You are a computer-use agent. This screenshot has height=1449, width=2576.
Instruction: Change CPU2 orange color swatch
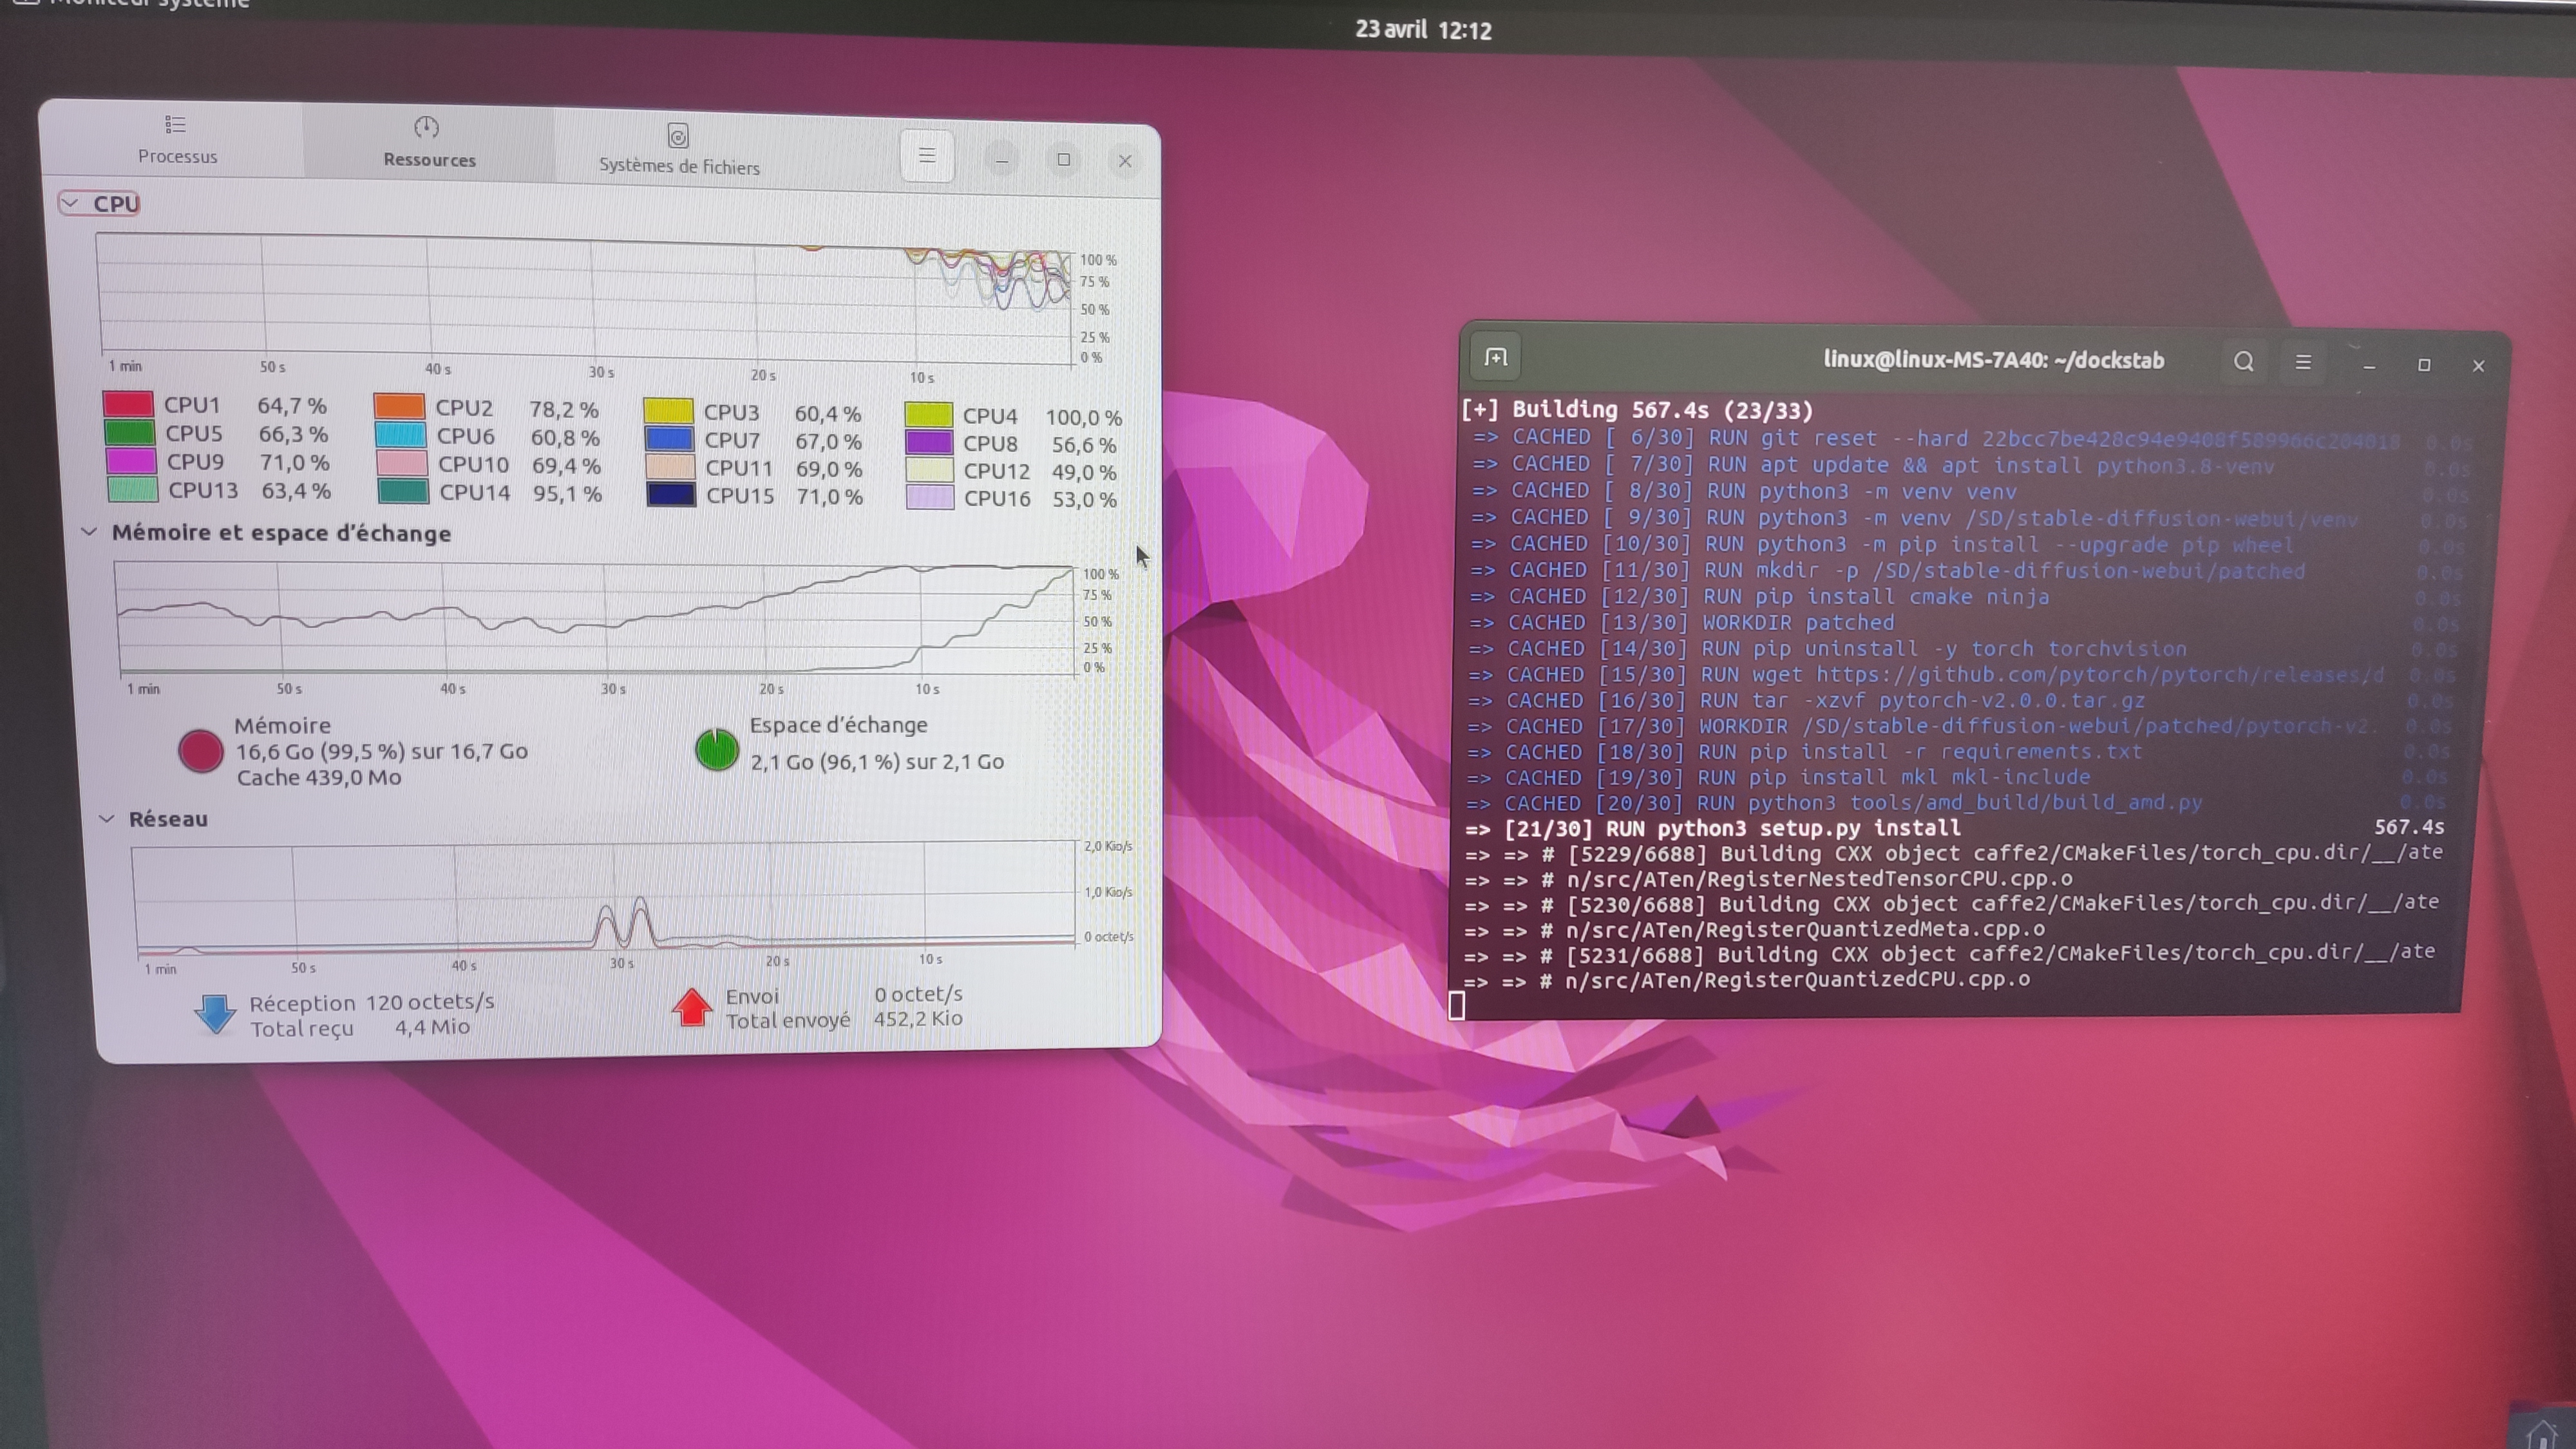tap(399, 406)
